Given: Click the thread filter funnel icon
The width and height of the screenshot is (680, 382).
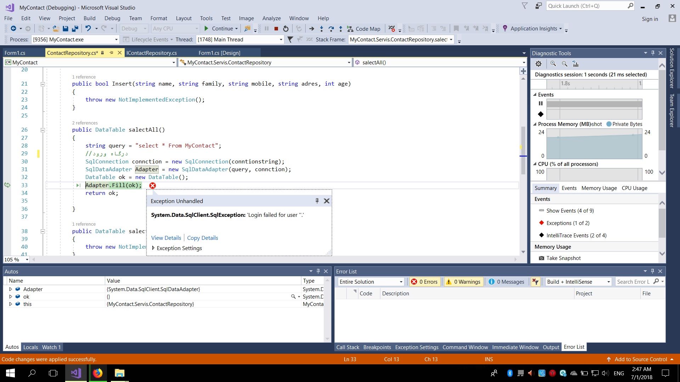Looking at the screenshot, I should click(x=290, y=40).
